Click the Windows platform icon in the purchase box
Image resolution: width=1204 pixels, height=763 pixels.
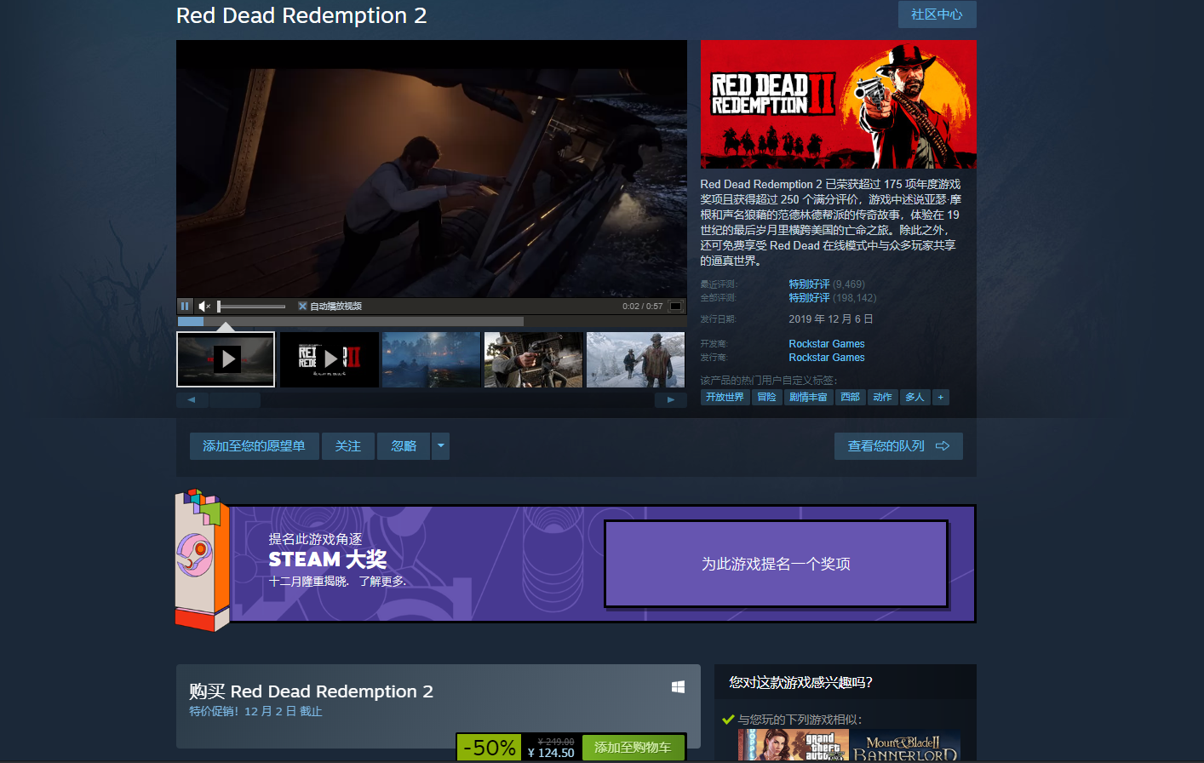pyautogui.click(x=678, y=686)
